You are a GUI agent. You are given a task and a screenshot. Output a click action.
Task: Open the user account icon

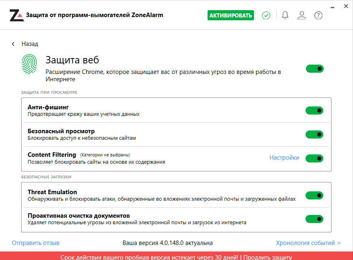coord(302,15)
